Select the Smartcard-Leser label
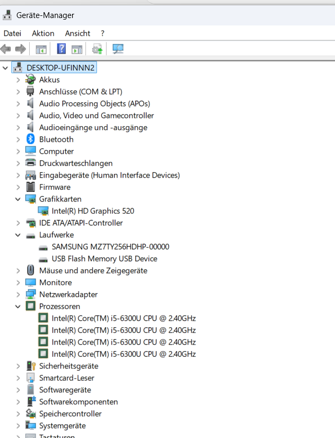The height and width of the screenshot is (438, 335). (x=67, y=378)
